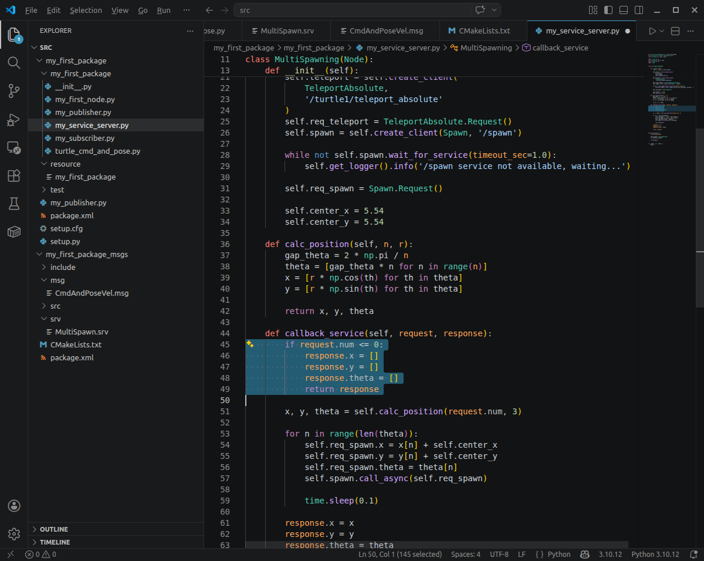Open the cube-shaped view in activity bar
This screenshot has width=704, height=561.
(14, 232)
